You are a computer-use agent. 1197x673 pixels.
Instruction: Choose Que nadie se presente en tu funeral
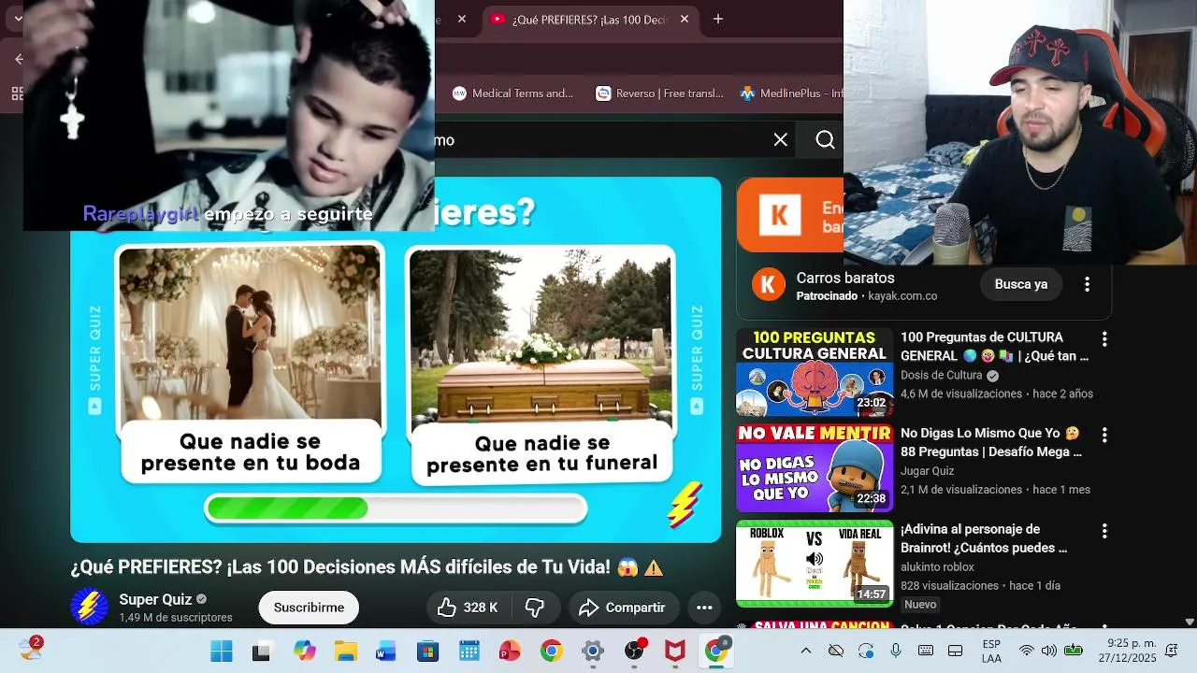point(541,453)
